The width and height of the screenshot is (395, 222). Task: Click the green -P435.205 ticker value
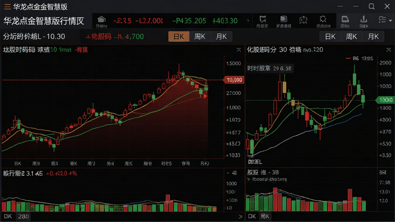pos(189,21)
